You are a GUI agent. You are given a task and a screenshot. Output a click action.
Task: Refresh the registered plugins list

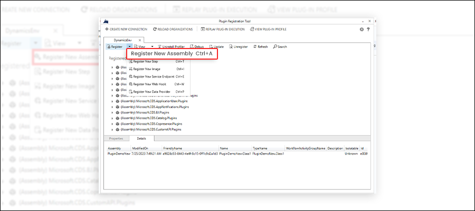pyautogui.click(x=261, y=46)
